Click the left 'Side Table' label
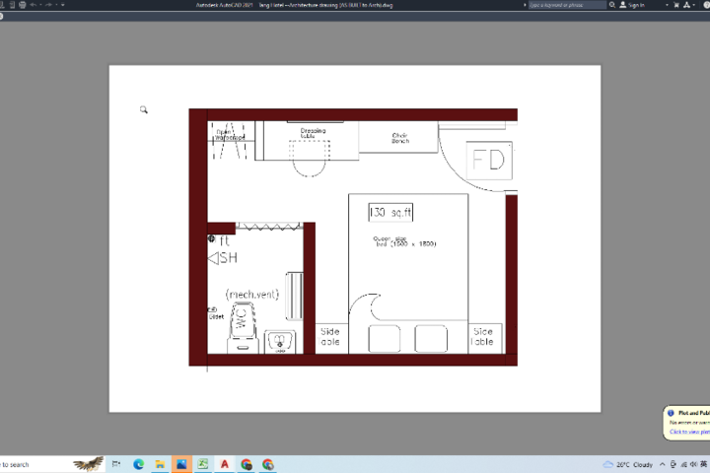This screenshot has height=473, width=710. 329,337
